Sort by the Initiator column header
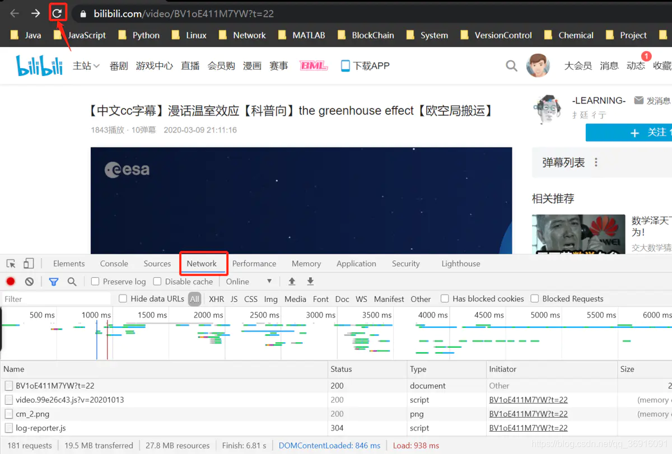The image size is (672, 454). [x=552, y=369]
